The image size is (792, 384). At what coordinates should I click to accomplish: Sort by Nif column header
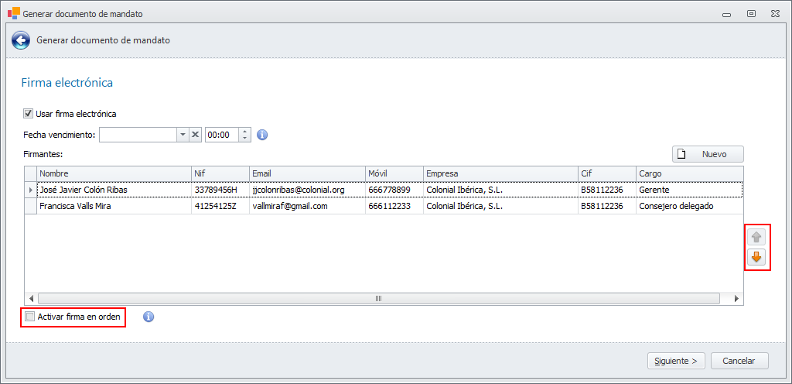pos(220,173)
